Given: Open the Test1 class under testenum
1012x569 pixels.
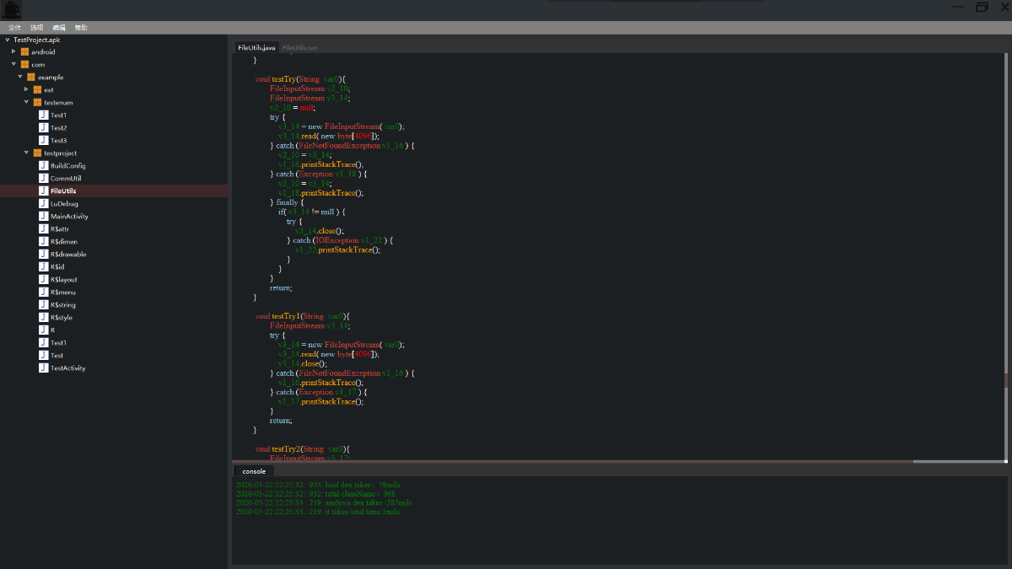Looking at the screenshot, I should [58, 115].
